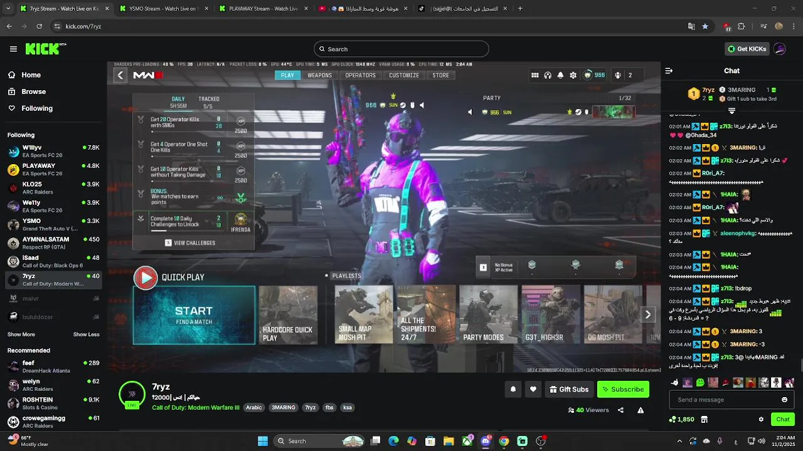This screenshot has width=803, height=451.
Task: Open YSMO channel in Following list
Action: (x=53, y=224)
